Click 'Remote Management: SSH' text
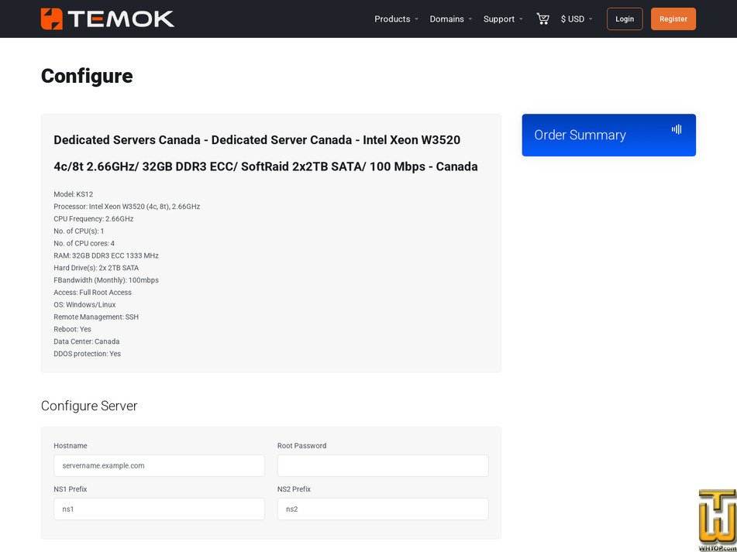The height and width of the screenshot is (552, 737). tap(96, 317)
